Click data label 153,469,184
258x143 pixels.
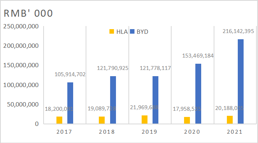click(x=198, y=56)
